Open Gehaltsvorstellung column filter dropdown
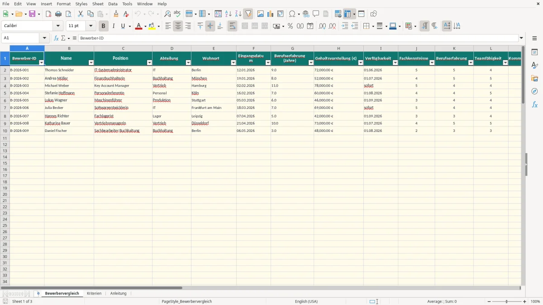Viewport: 543px width, 305px height. [x=361, y=63]
